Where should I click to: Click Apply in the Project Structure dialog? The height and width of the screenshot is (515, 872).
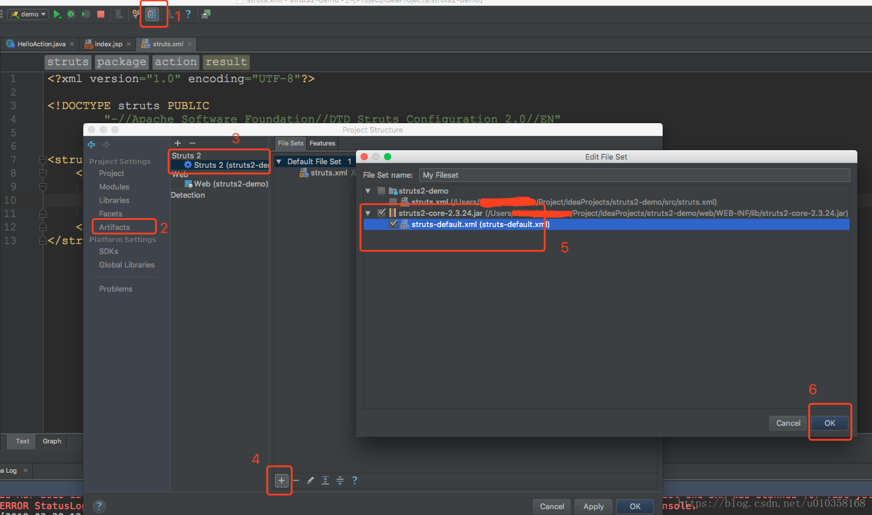pos(593,507)
